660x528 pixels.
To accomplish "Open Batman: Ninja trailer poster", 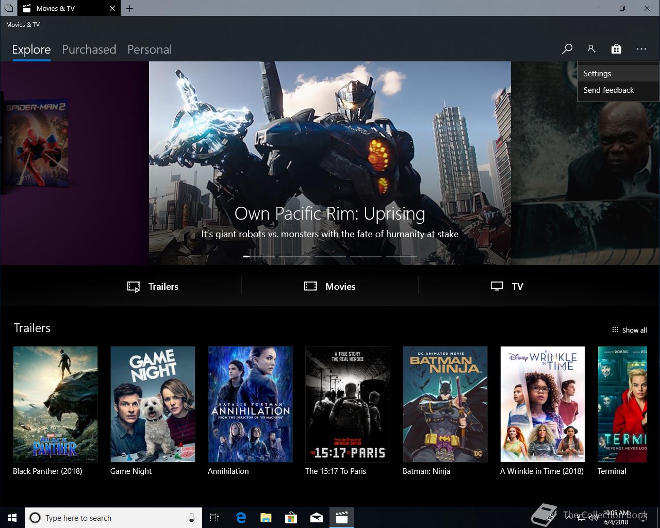I will click(x=445, y=404).
